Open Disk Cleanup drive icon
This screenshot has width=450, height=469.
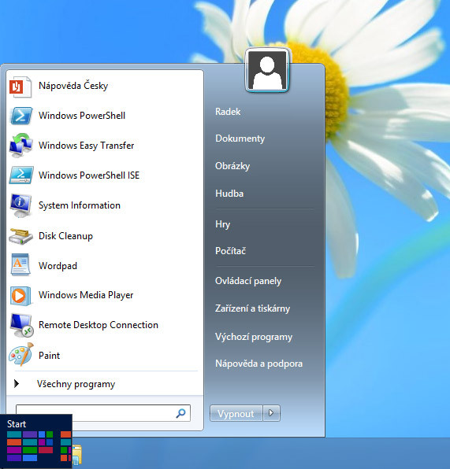[x=20, y=236]
